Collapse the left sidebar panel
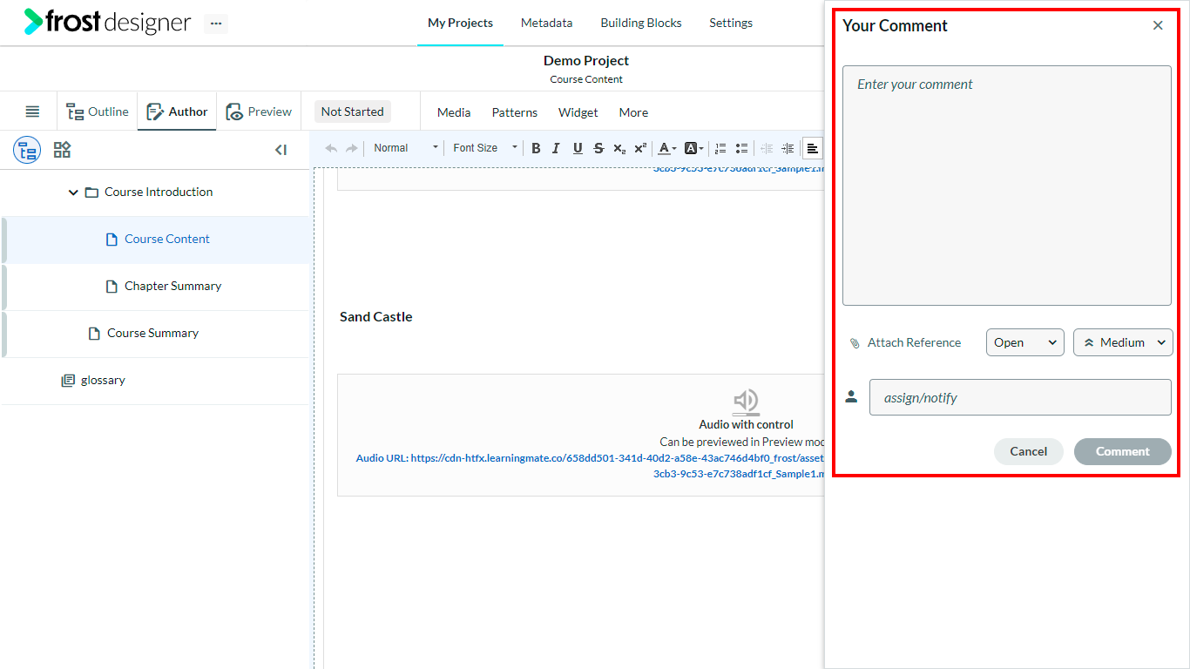The height and width of the screenshot is (669, 1190). pos(281,150)
